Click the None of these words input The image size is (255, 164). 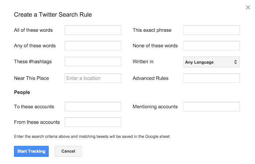click(x=211, y=46)
